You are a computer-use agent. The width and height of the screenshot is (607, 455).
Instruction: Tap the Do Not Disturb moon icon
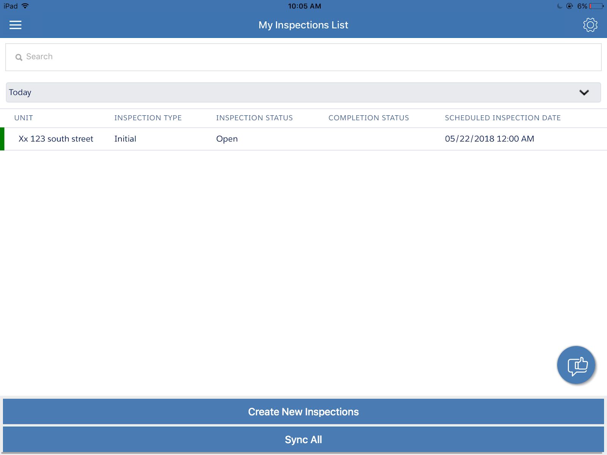[560, 6]
